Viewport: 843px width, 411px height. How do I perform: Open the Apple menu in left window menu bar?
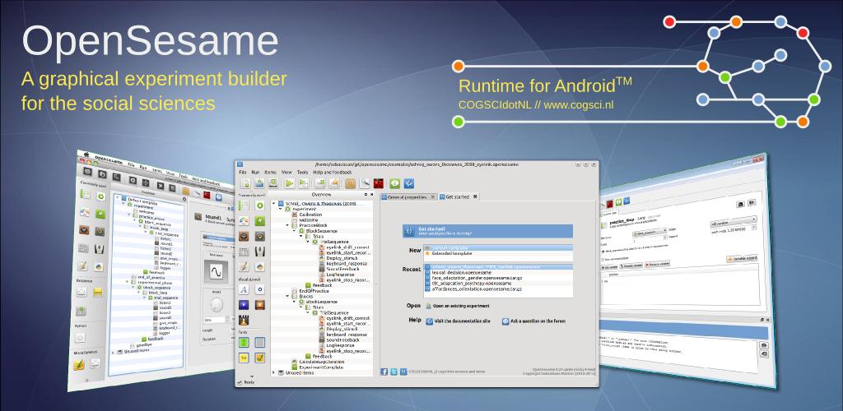(86, 155)
